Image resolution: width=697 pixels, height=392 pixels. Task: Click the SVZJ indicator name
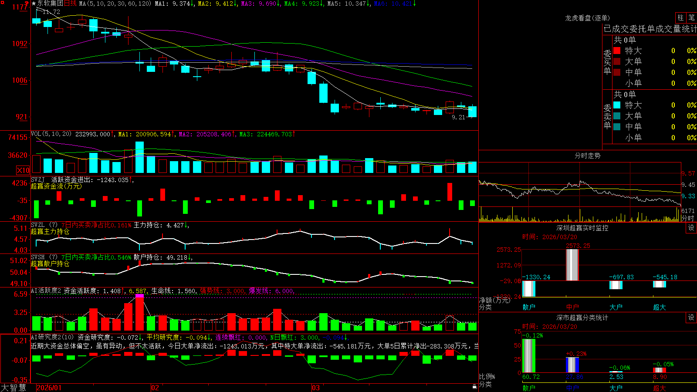tap(38, 179)
